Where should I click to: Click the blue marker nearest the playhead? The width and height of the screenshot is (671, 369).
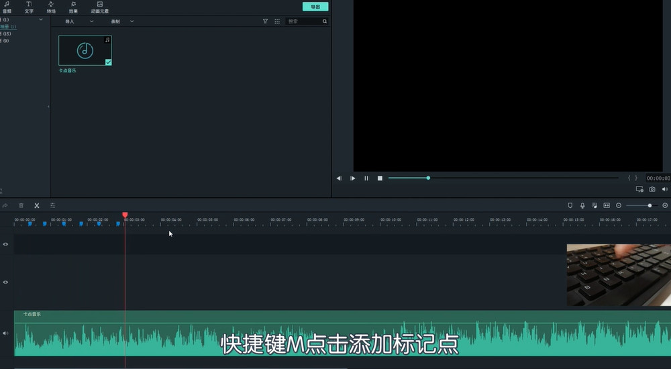click(118, 224)
